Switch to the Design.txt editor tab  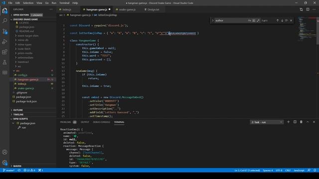pos(153,9)
